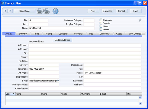Image resolution: width=148 pixels, height=109 pixels.
Task: Click the up arrow of the contacts list scrollbar
Action: pyautogui.click(x=140, y=97)
